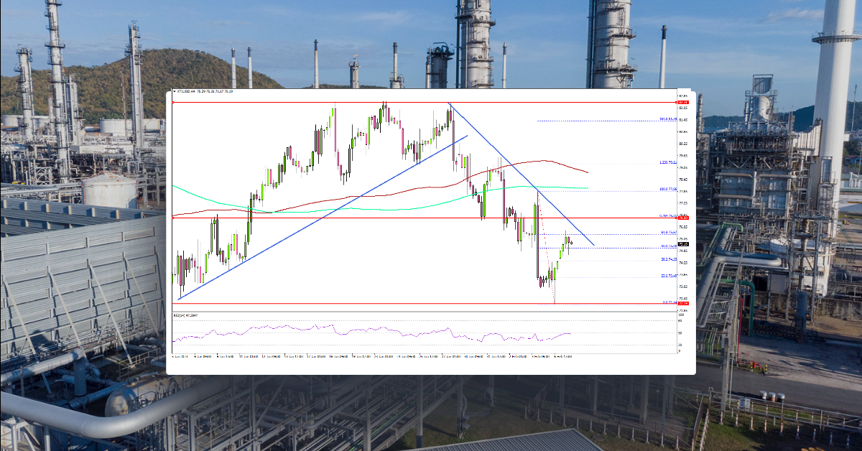
Task: Open the symbol dropdown arrow beside XTI/USD
Action: (175, 92)
